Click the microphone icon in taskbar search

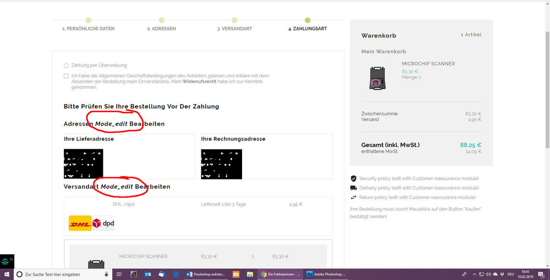point(106,275)
